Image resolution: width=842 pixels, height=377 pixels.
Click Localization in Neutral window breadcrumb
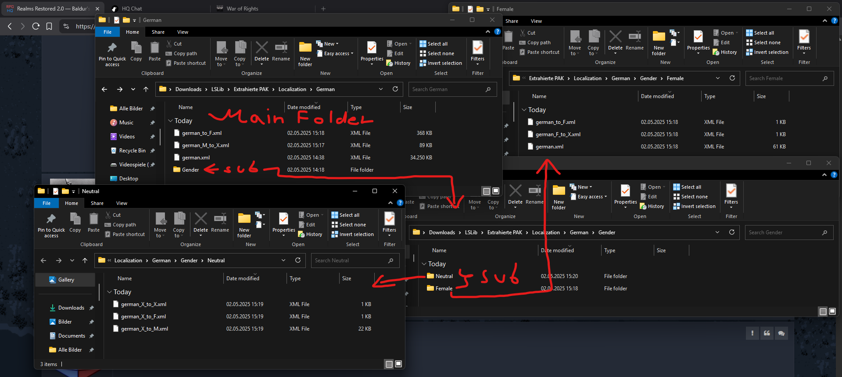point(128,261)
